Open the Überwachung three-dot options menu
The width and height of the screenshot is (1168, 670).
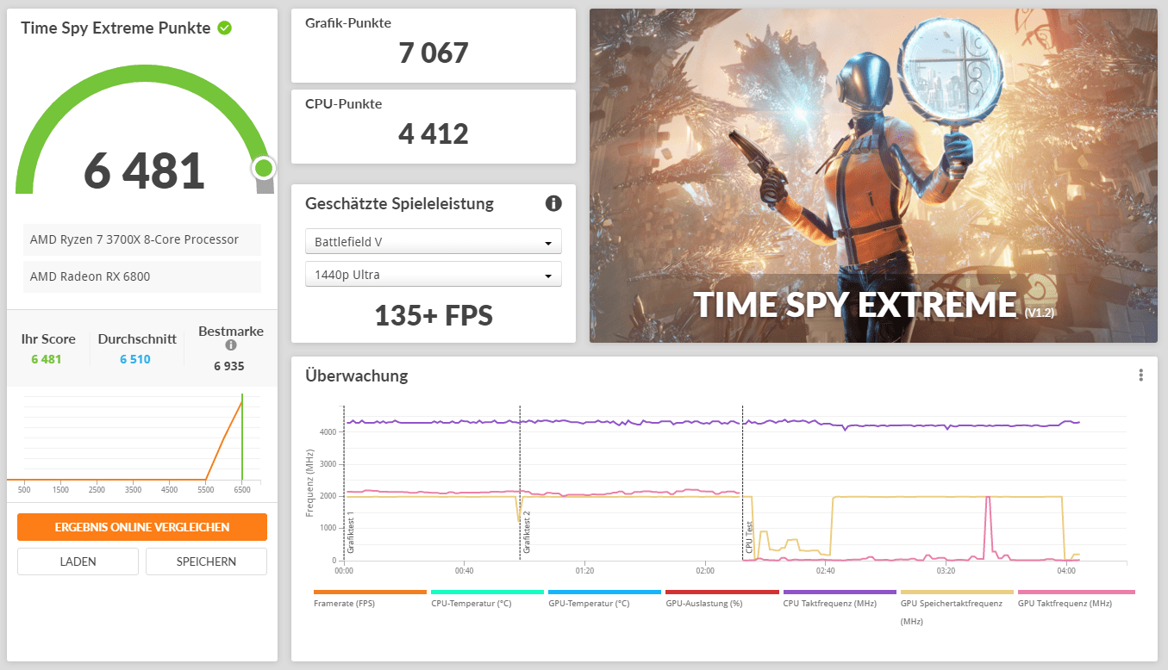1140,375
